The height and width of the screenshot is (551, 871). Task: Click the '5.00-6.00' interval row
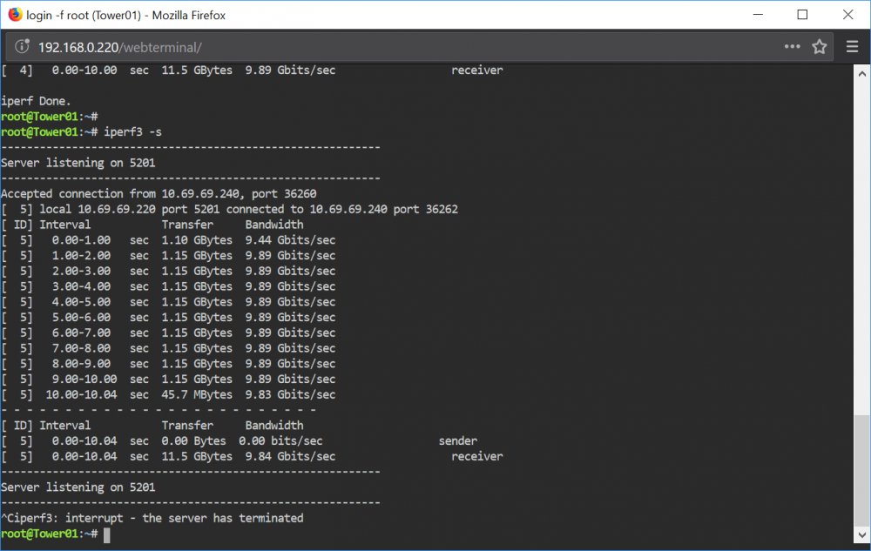tap(168, 318)
